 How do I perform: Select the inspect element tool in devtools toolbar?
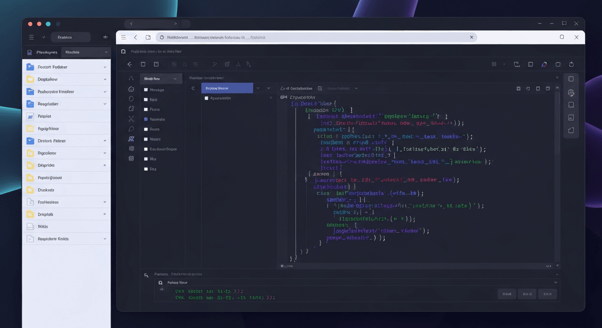pos(143,64)
